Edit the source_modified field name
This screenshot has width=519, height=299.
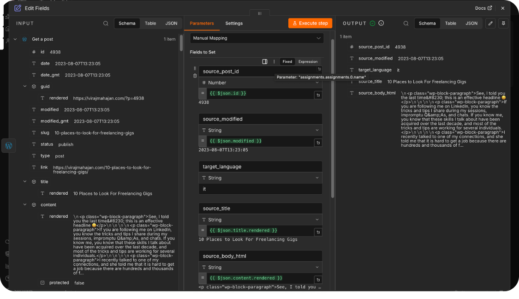[x=261, y=119]
